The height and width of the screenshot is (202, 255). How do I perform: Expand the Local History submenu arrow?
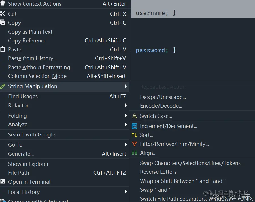click(x=126, y=192)
